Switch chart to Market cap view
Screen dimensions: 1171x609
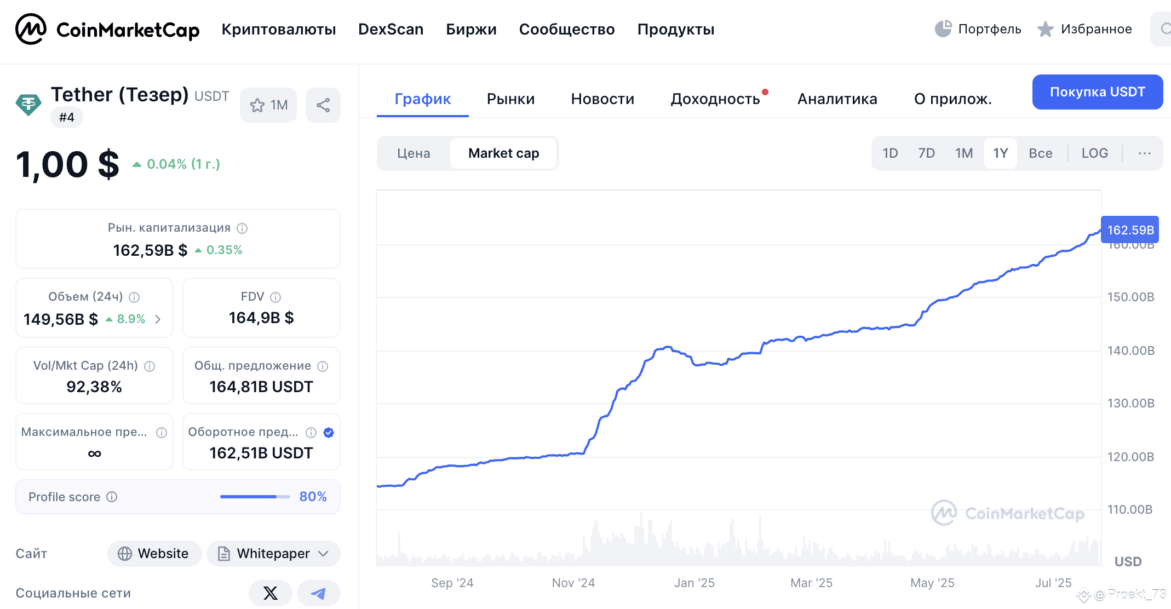coord(503,153)
